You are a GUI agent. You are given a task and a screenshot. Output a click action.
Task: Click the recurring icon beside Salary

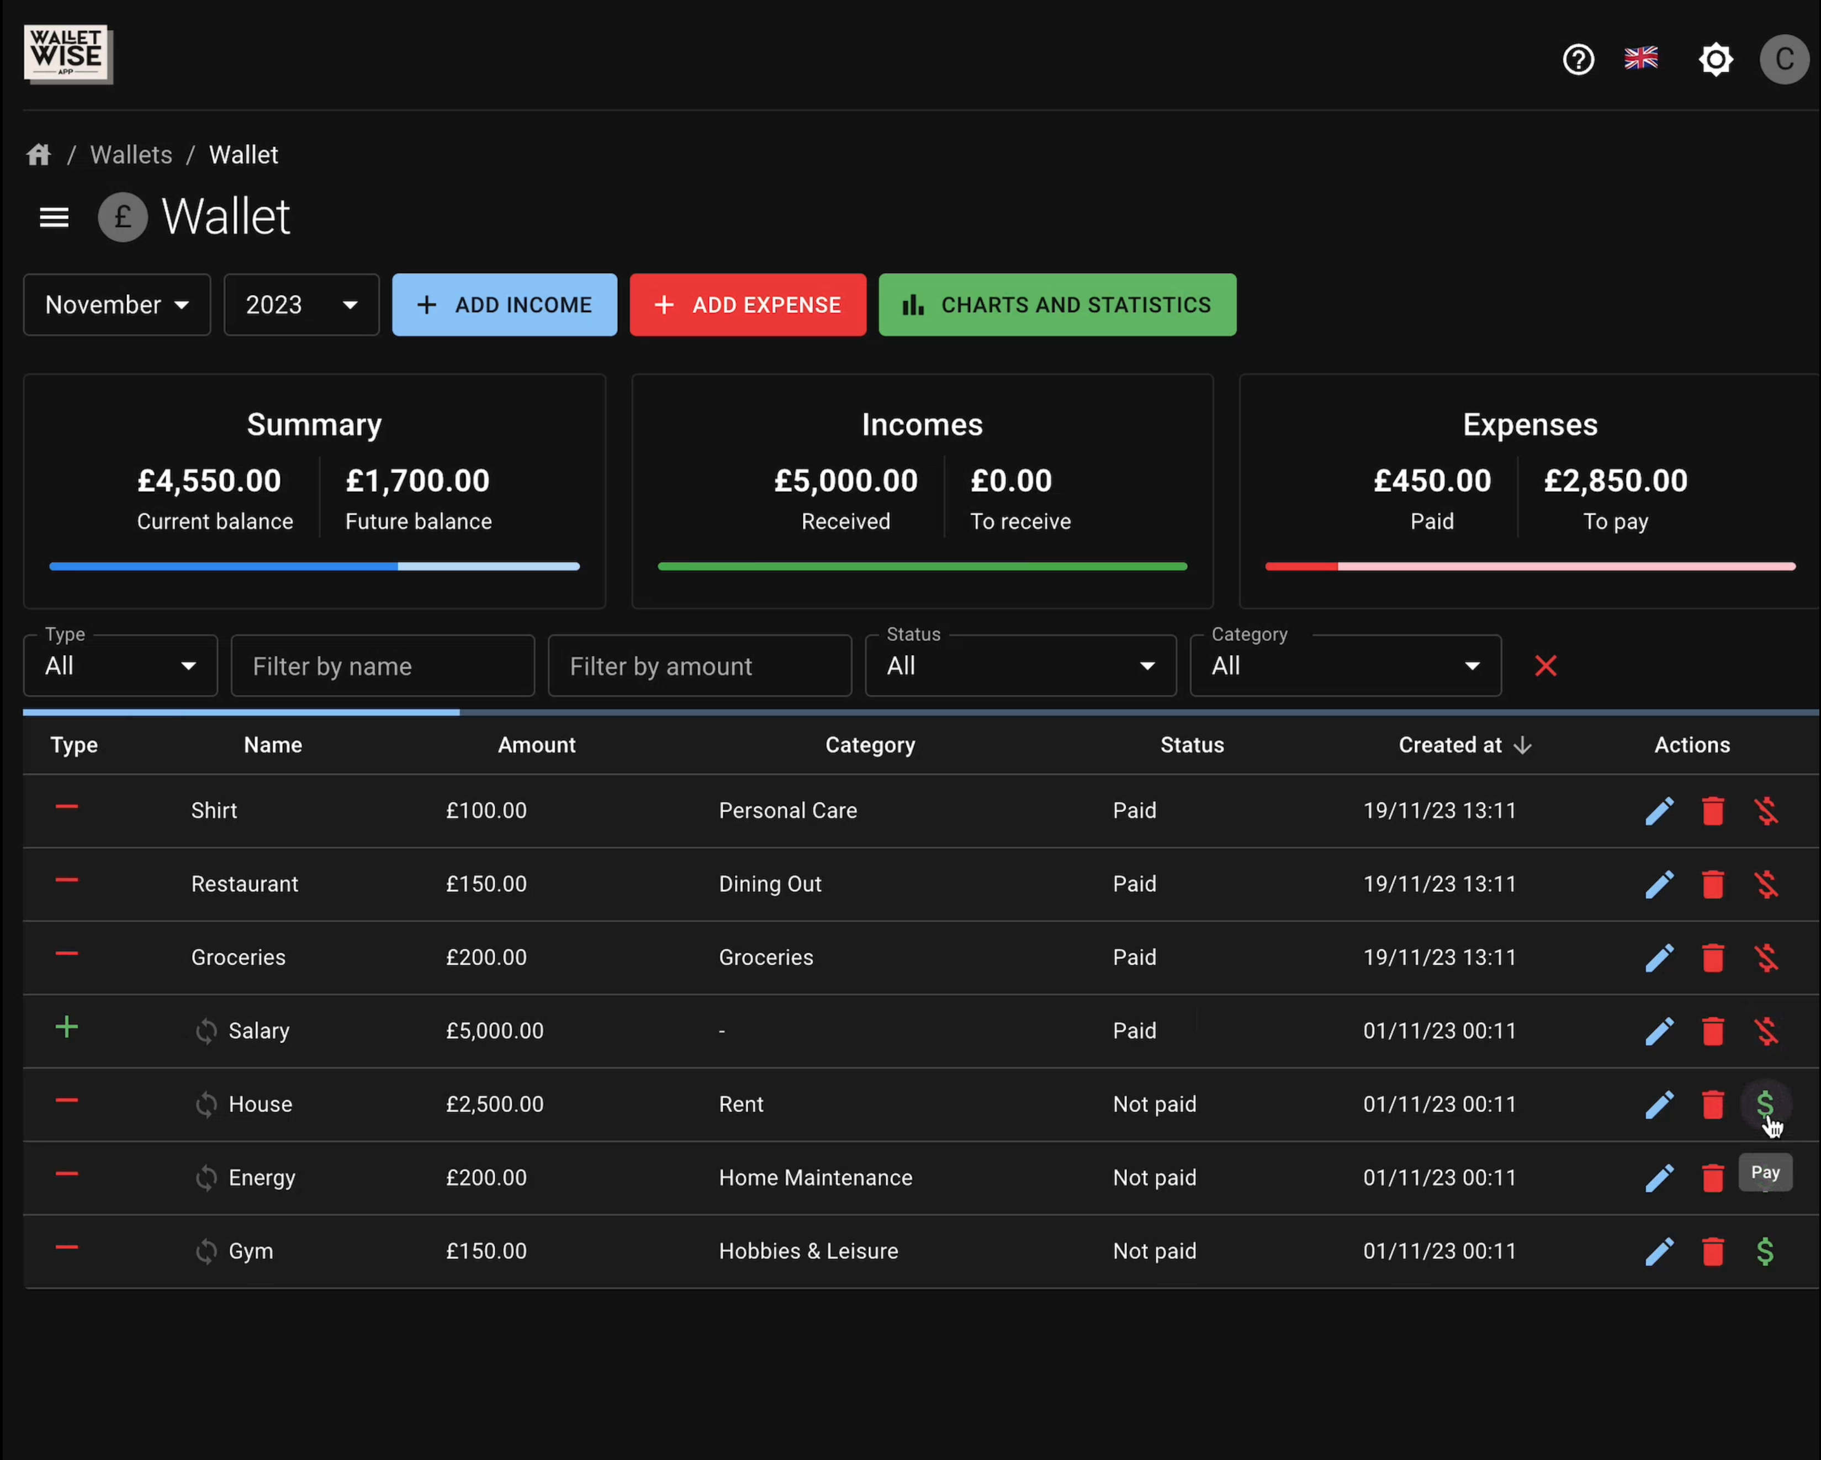(206, 1031)
